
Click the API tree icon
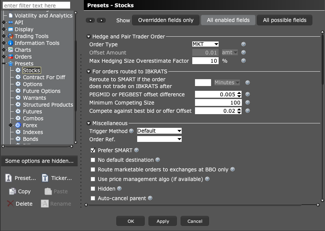pyautogui.click(x=11, y=22)
